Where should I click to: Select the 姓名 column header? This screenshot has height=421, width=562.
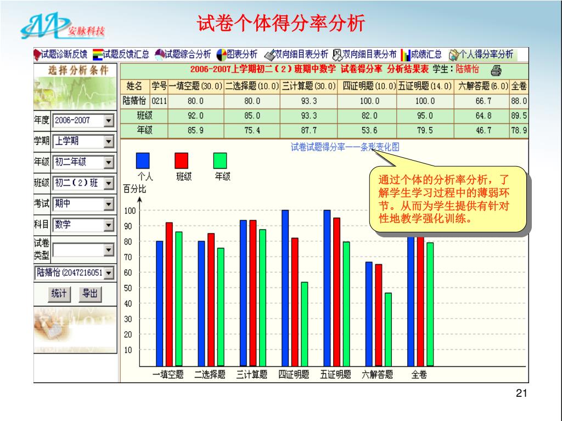[134, 86]
